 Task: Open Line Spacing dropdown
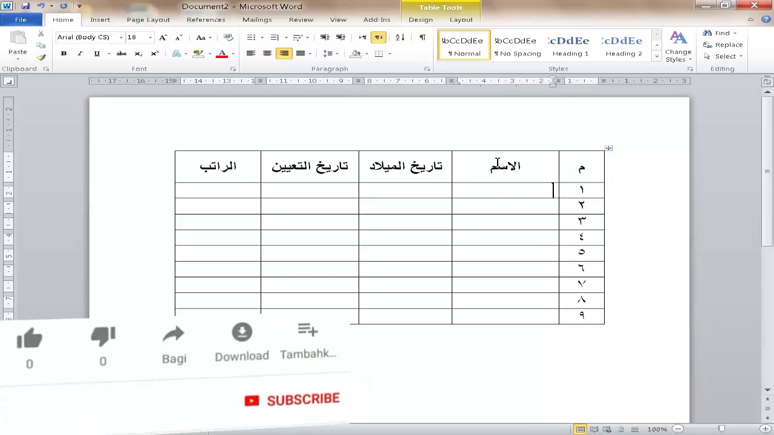point(330,54)
